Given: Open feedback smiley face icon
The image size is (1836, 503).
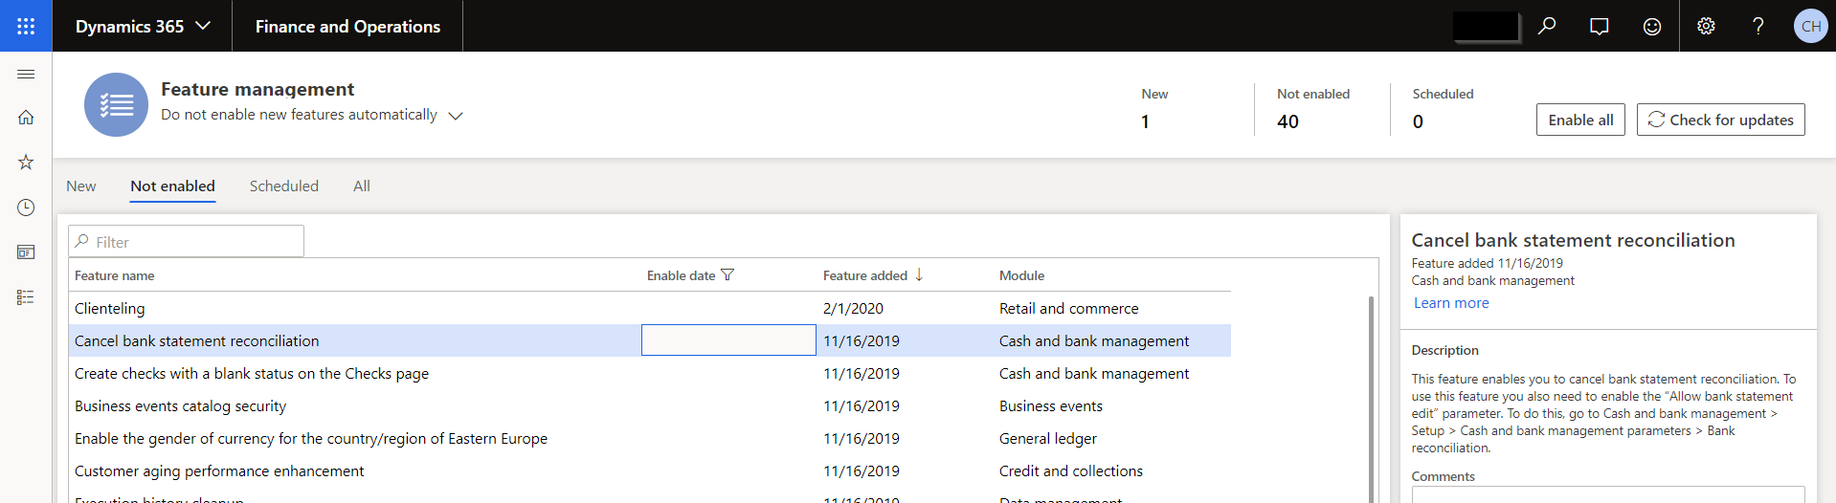Looking at the screenshot, I should coord(1652,26).
